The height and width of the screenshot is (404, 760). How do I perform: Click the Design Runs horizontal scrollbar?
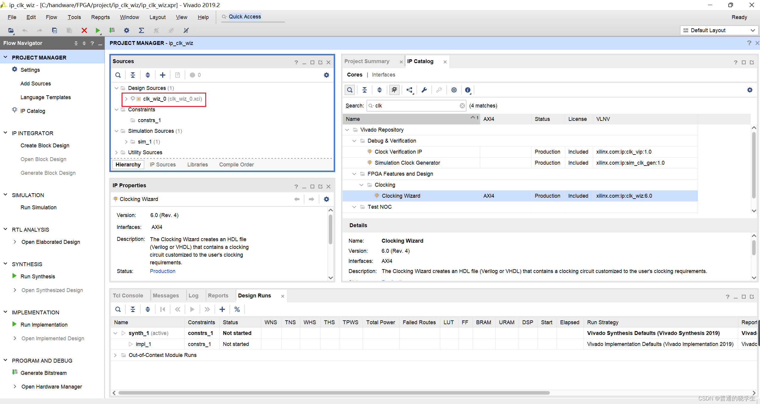(334, 393)
